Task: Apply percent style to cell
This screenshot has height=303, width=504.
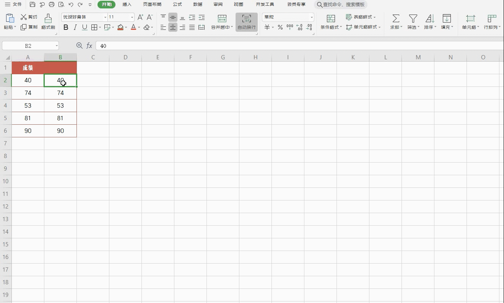Action: [280, 27]
